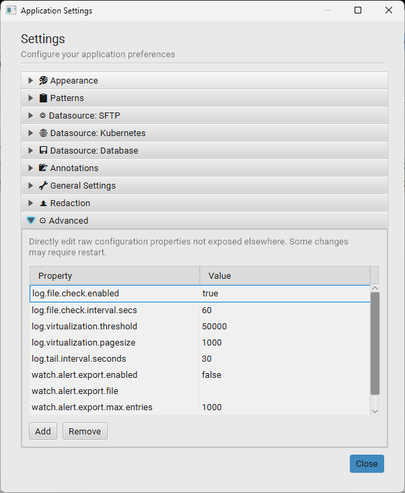
Task: Click the '30' value cell
Action: (285, 359)
